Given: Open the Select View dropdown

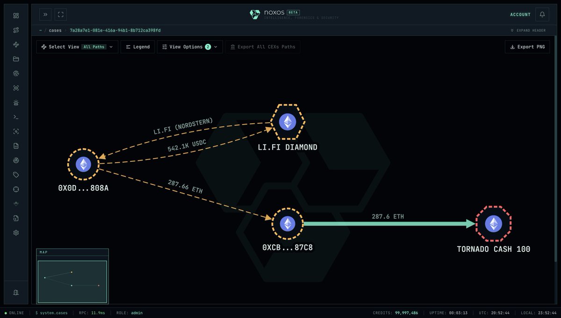Looking at the screenshot, I should click(77, 47).
